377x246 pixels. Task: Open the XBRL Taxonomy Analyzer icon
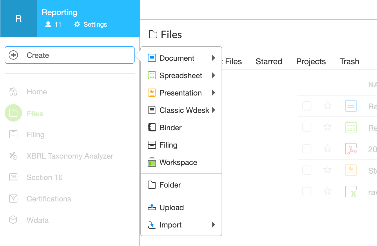[13, 156]
